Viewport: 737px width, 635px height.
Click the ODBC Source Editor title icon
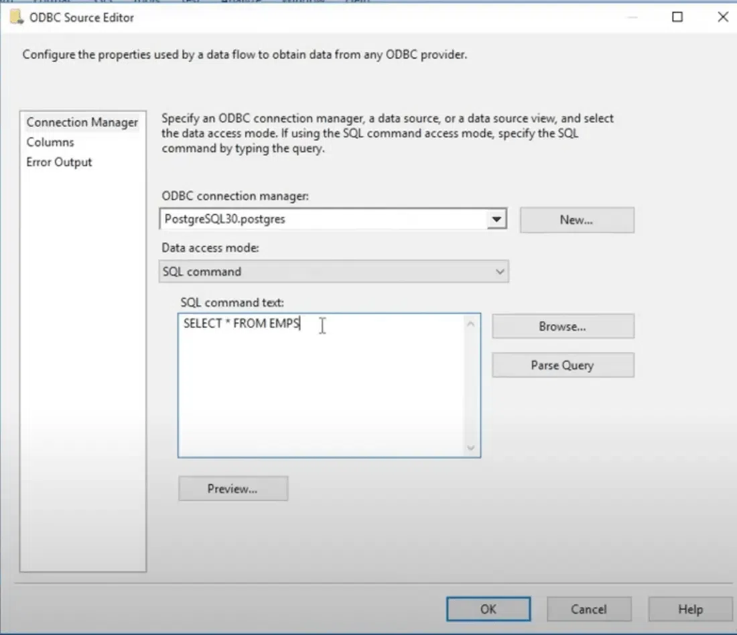pos(17,17)
